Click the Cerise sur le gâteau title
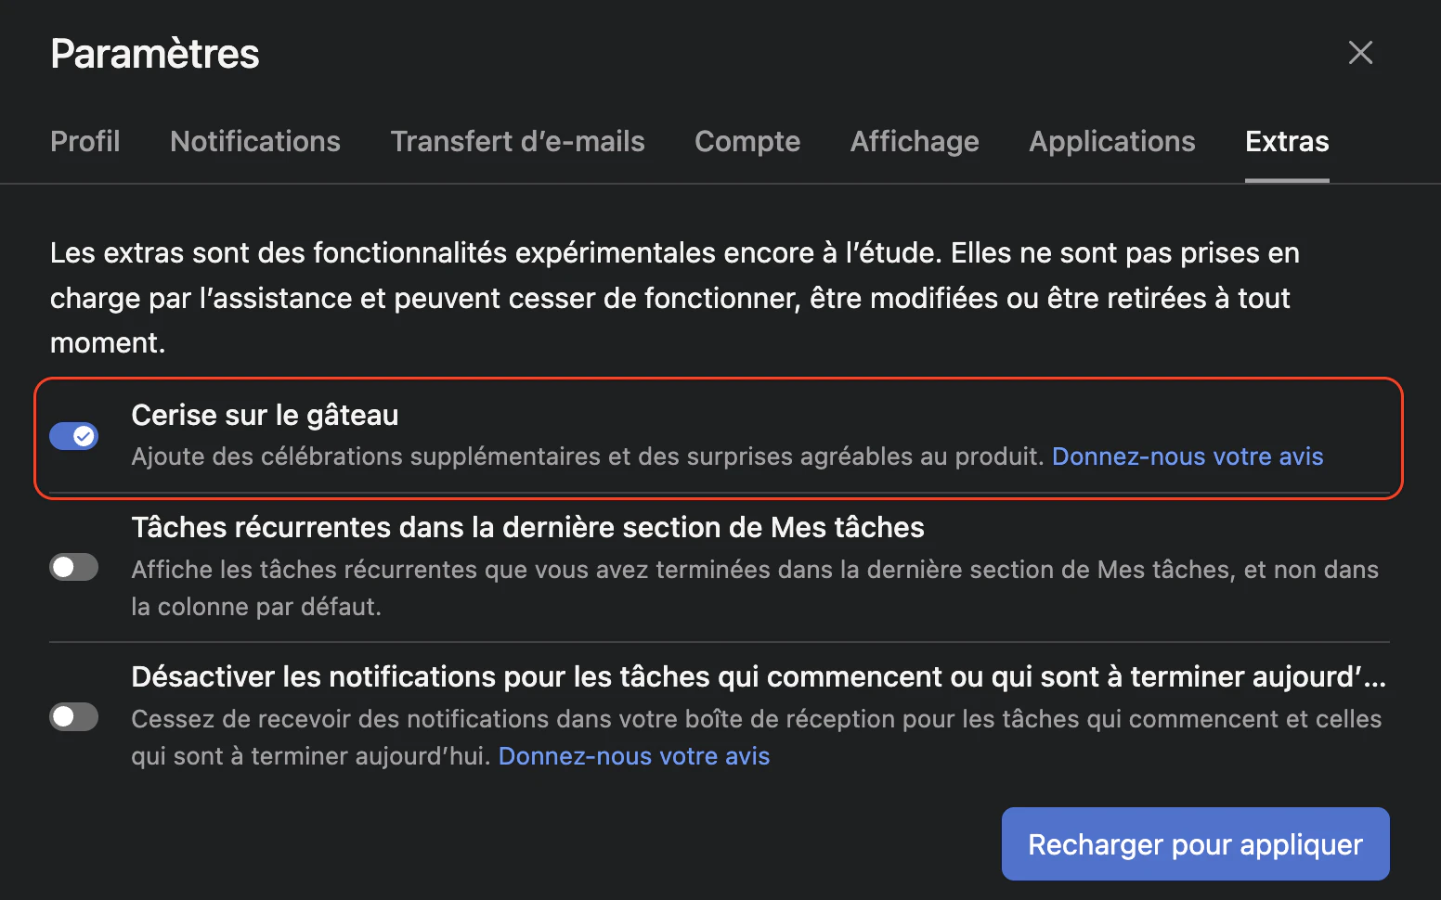1441x900 pixels. tap(265, 416)
